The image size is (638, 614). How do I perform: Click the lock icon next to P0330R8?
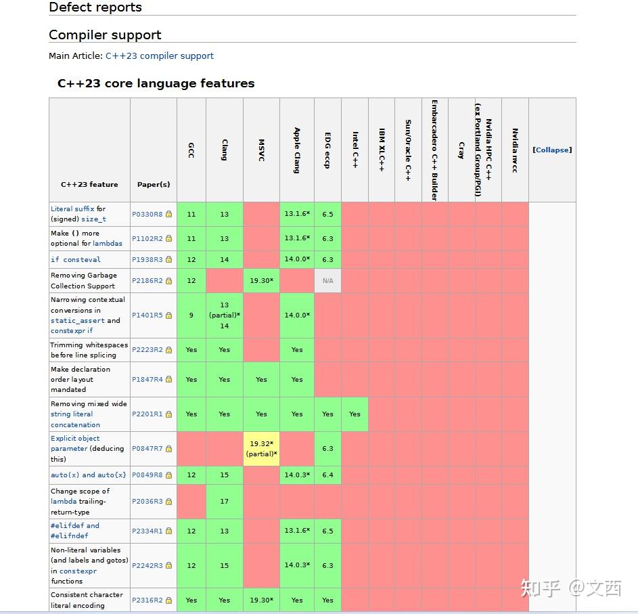tap(168, 214)
